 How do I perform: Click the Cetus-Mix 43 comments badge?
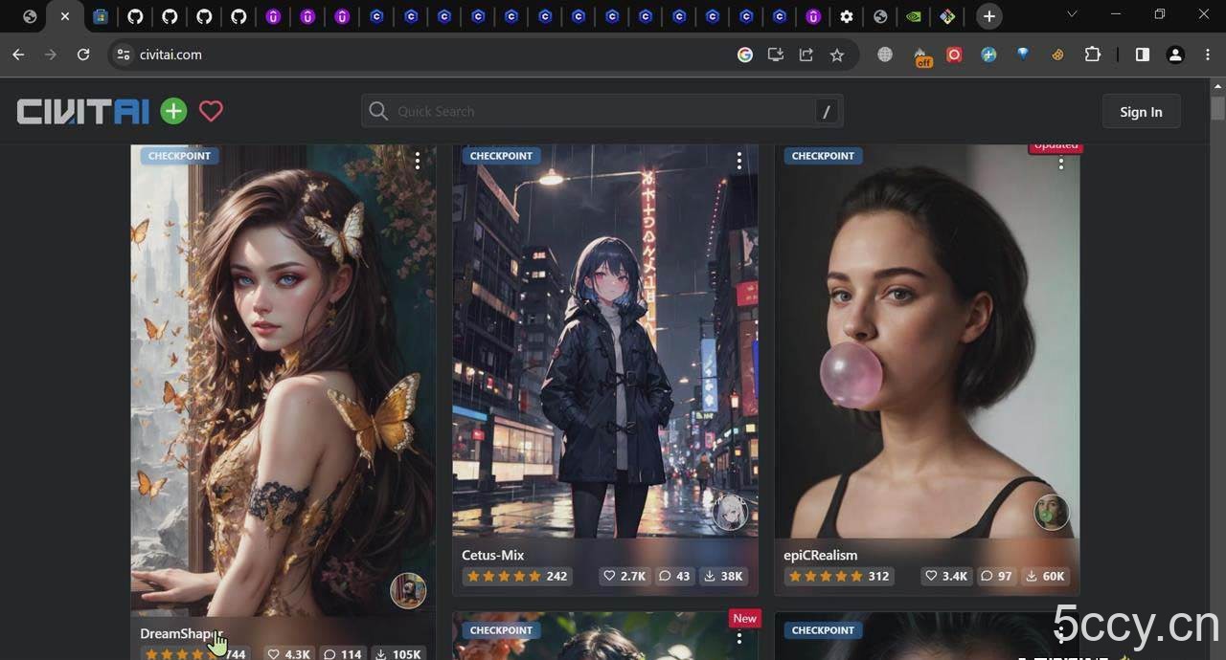click(675, 576)
